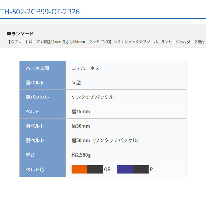The height and width of the screenshot is (206, 206).
Task: Click the 胴ベルト row label
Action: tap(42, 140)
